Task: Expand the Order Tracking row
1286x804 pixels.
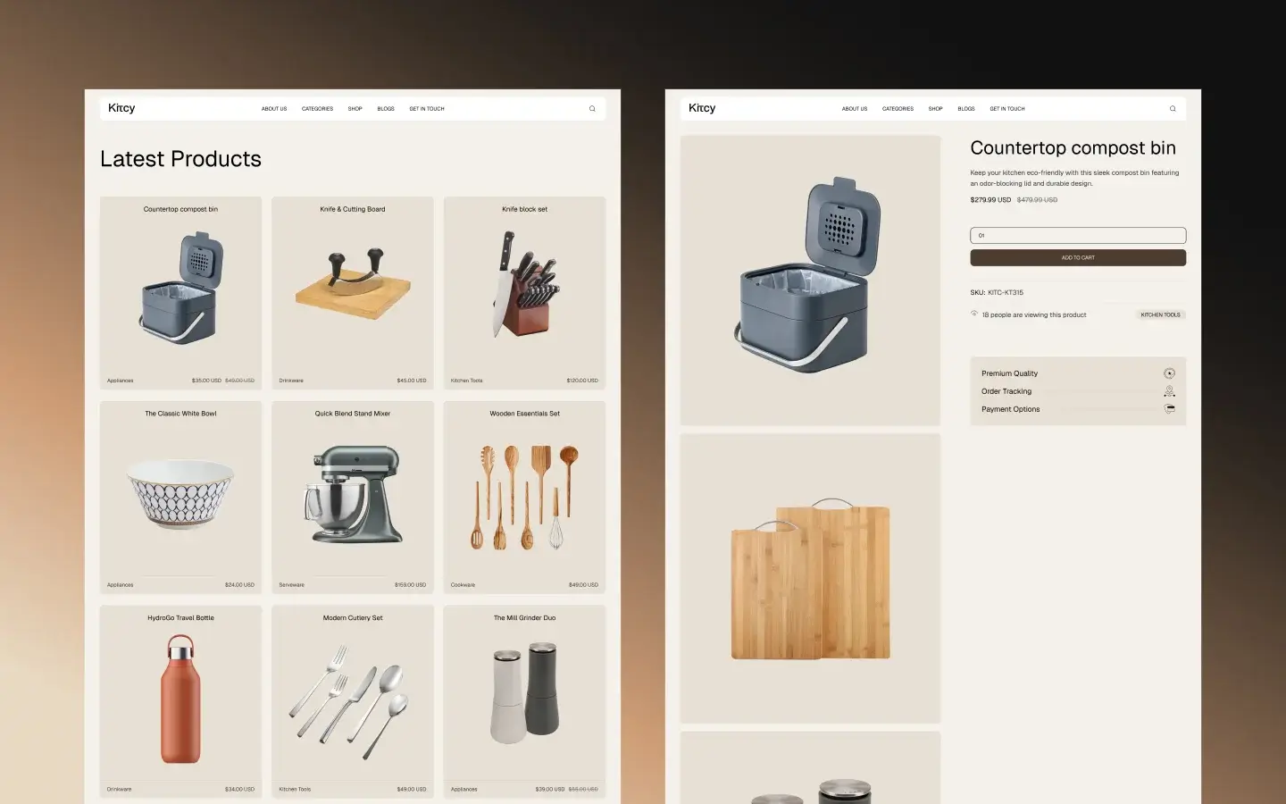Action: click(1078, 391)
